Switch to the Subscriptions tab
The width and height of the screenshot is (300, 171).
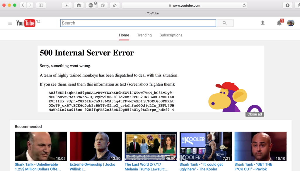171,35
